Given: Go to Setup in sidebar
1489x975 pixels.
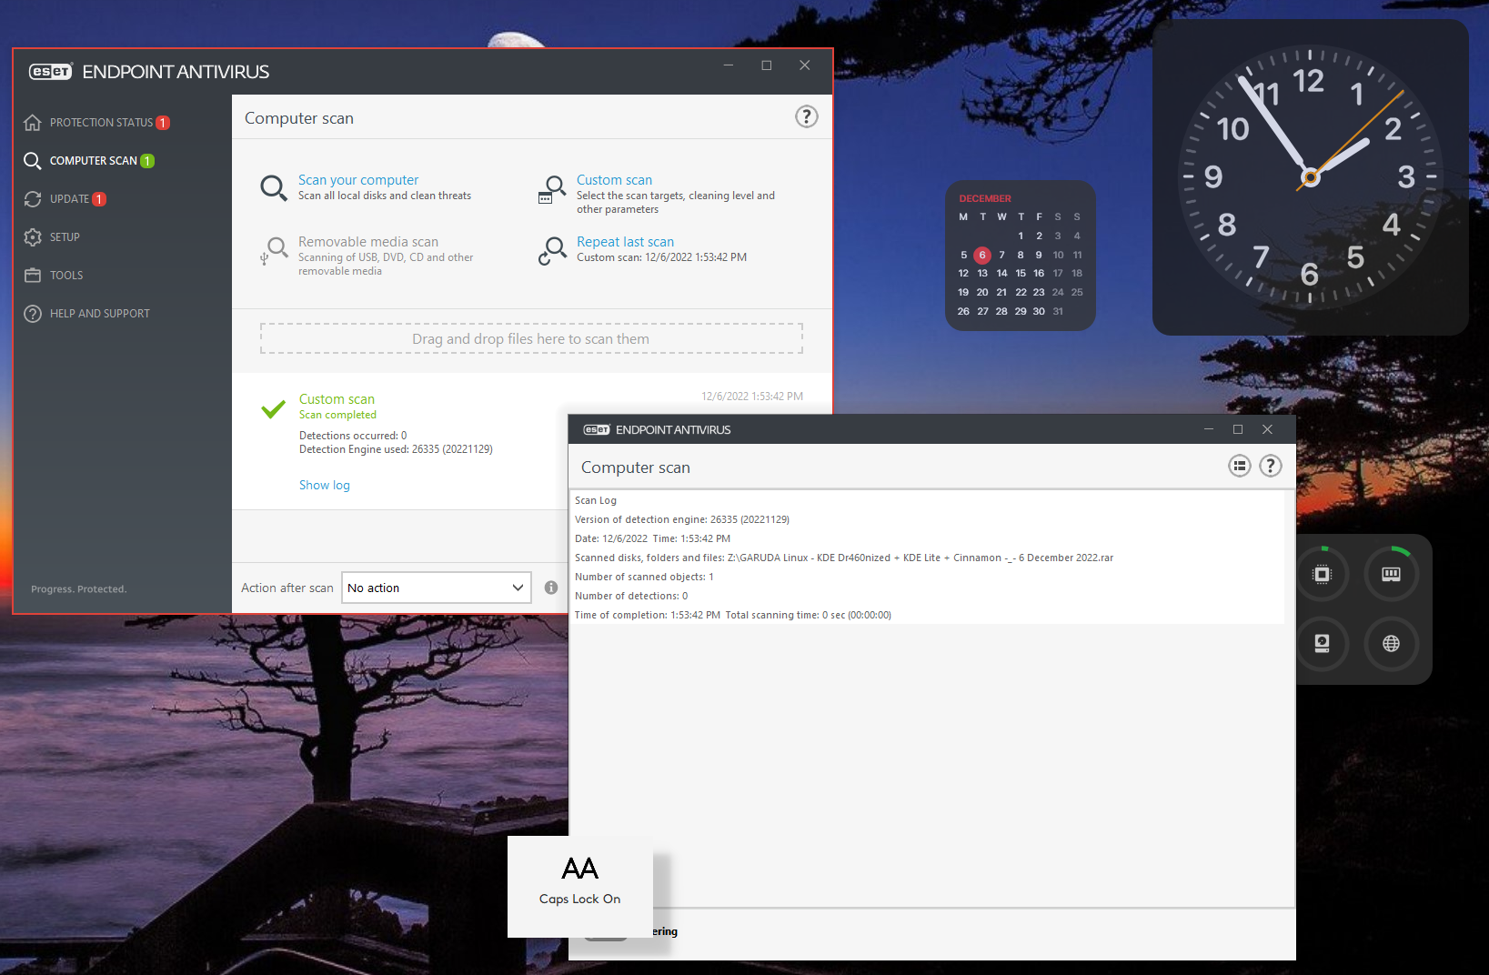Looking at the screenshot, I should click(x=65, y=237).
